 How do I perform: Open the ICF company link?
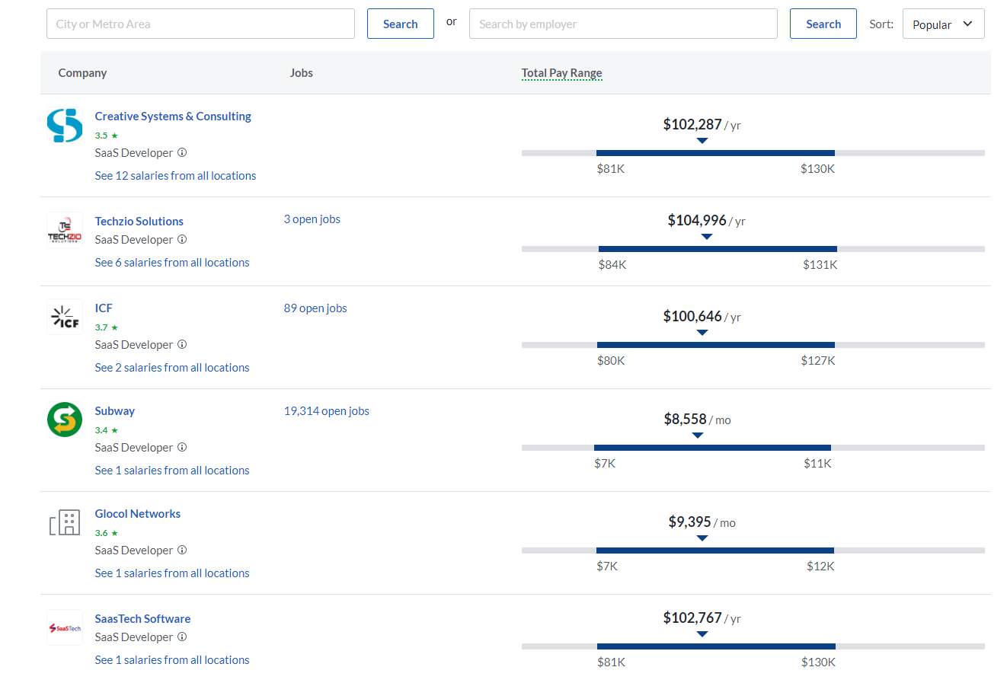coord(104,308)
